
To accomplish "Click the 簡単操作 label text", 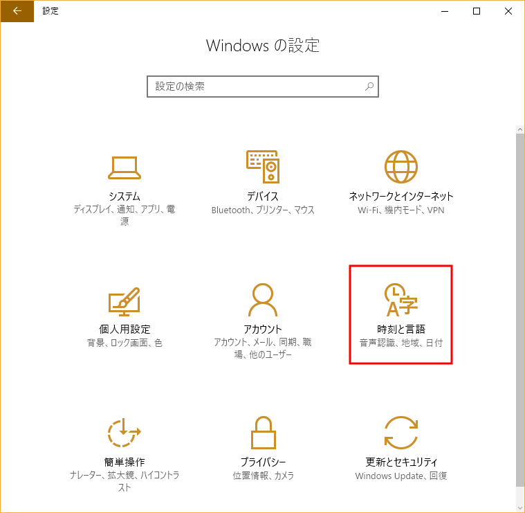I will (x=125, y=462).
